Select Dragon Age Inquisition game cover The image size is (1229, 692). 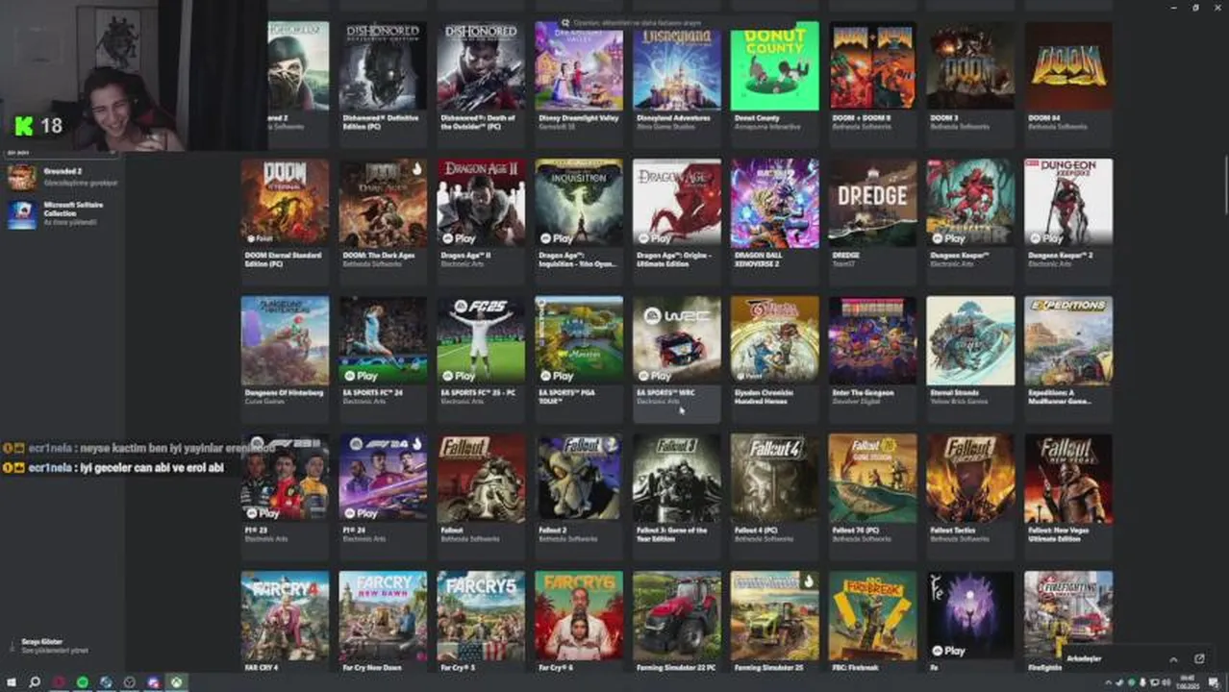[579, 203]
